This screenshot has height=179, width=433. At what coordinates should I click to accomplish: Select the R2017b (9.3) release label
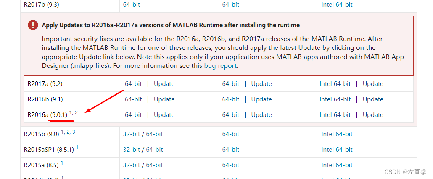tap(41, 5)
